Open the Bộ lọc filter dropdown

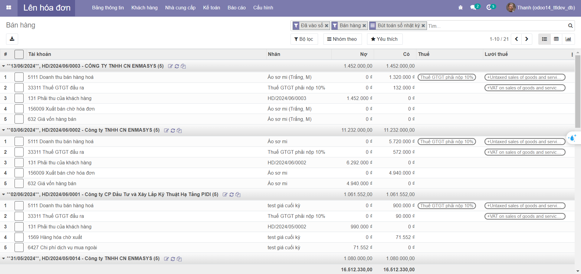pos(304,39)
